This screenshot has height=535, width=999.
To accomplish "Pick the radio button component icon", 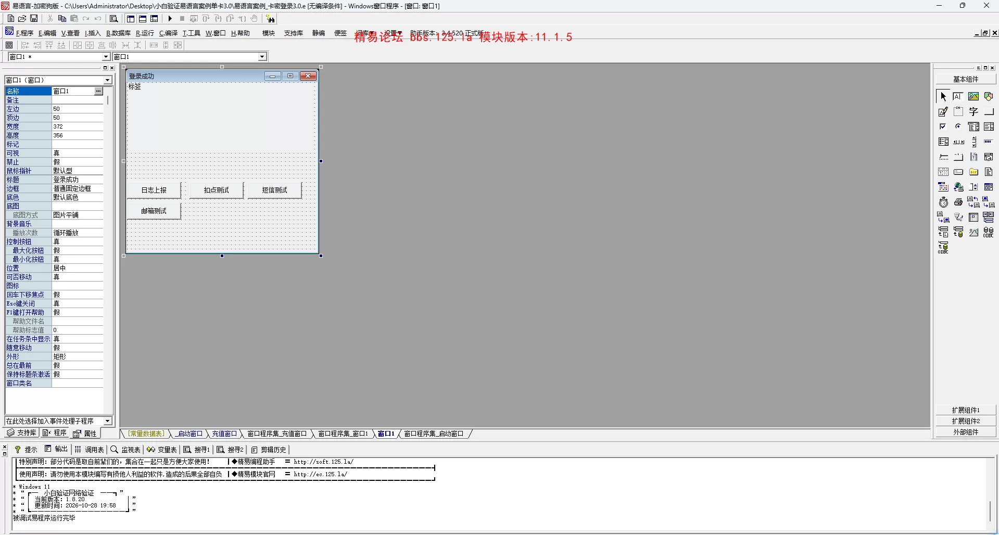I will point(958,126).
